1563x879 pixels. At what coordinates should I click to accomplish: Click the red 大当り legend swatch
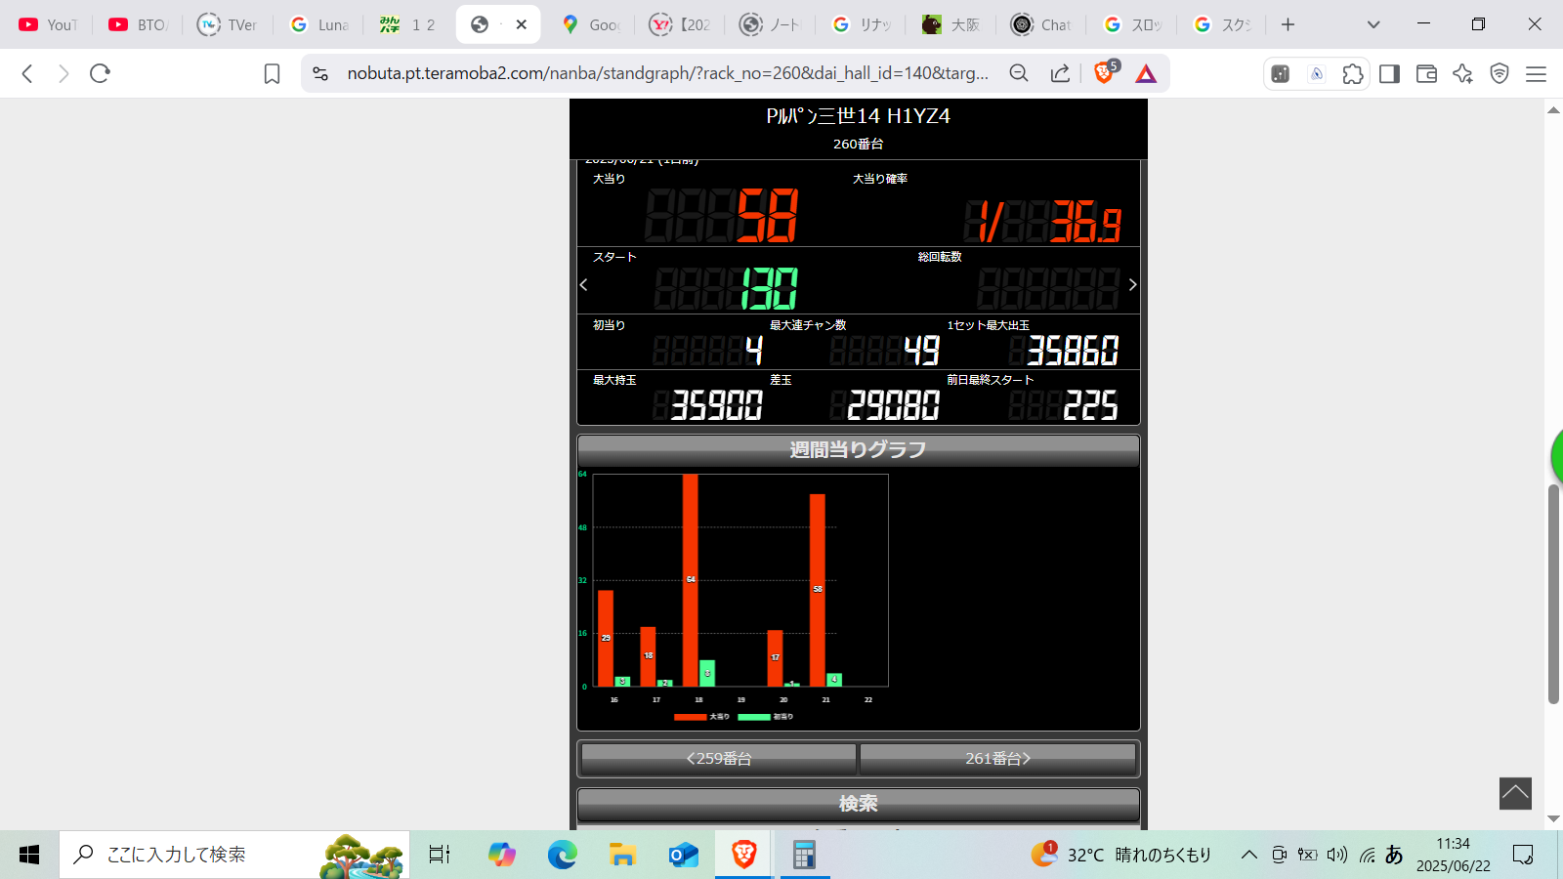coord(690,717)
